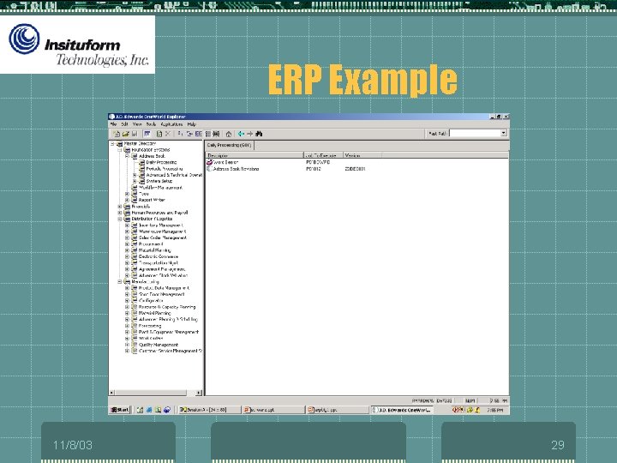Image resolution: width=617 pixels, height=463 pixels.
Task: Click the Work Center list entry
Action: [x=226, y=162]
